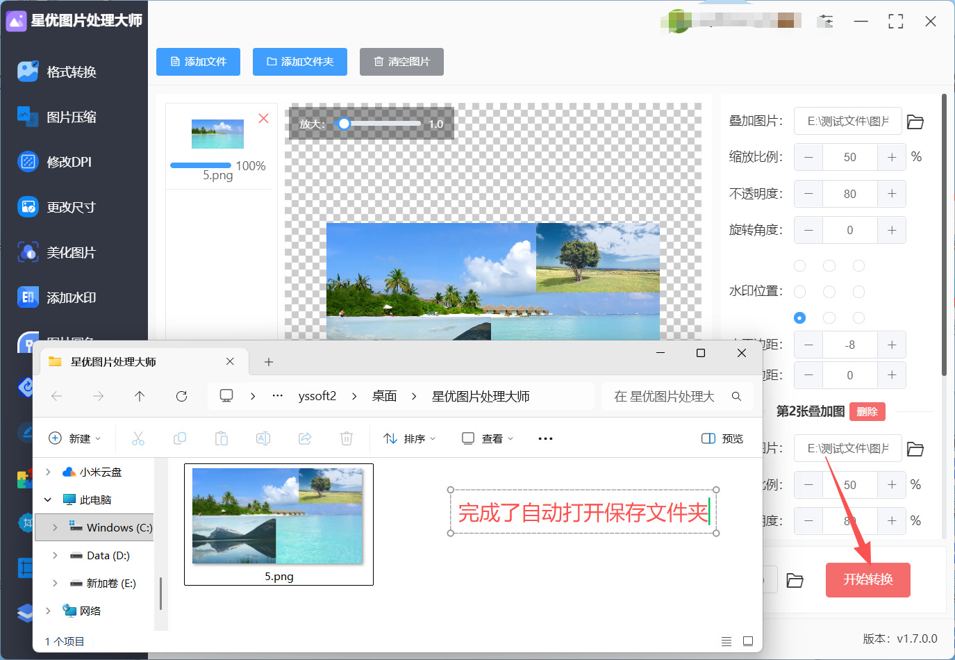Remove 5.png with the red X icon
This screenshot has width=955, height=660.
coord(263,118)
